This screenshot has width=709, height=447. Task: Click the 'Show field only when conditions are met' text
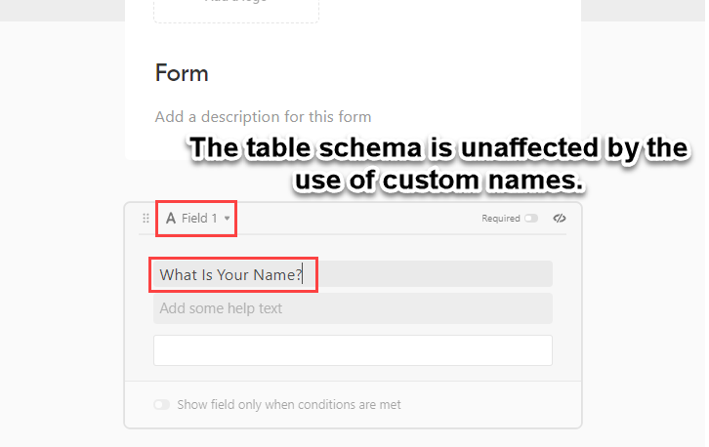[289, 404]
